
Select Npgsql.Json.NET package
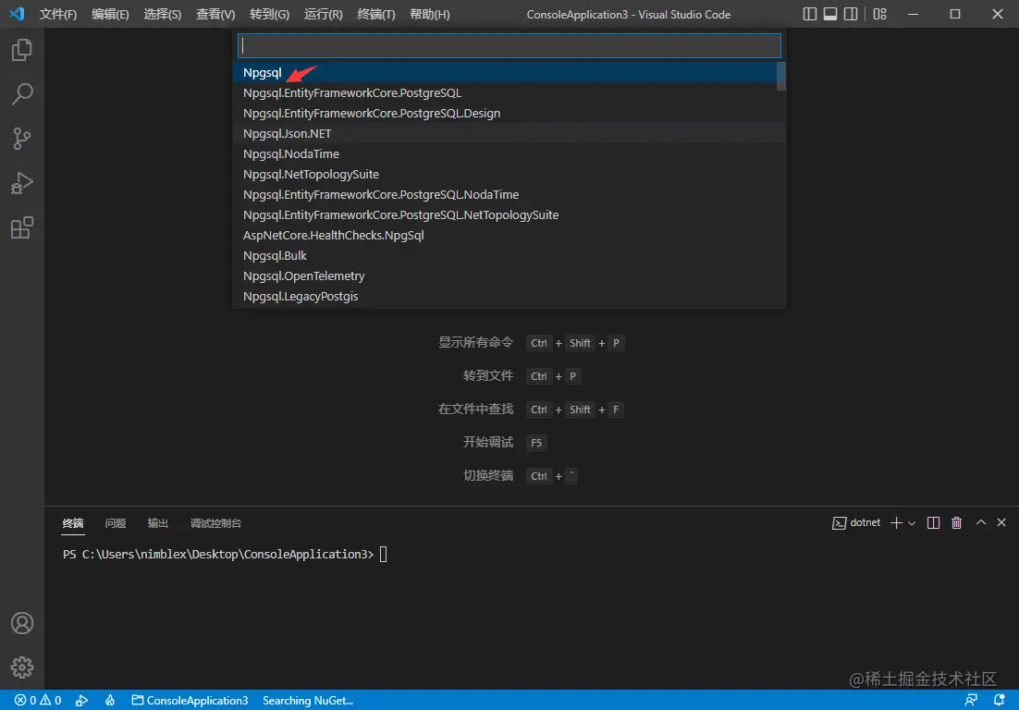(505, 133)
